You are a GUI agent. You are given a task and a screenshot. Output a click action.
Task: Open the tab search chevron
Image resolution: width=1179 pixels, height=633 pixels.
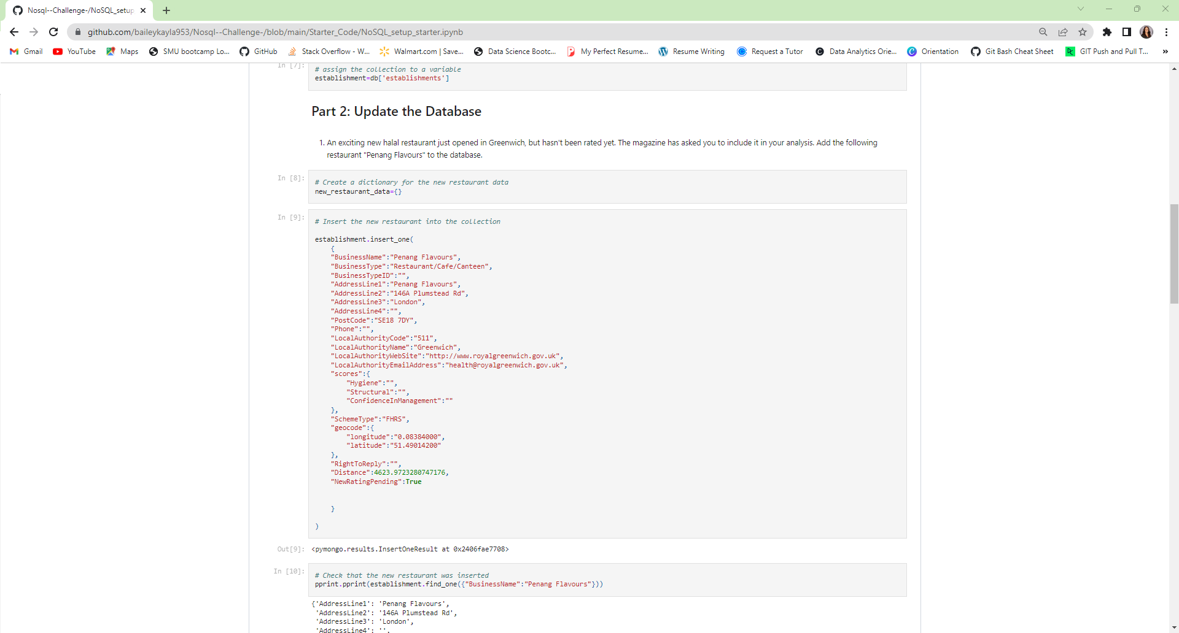(x=1081, y=9)
